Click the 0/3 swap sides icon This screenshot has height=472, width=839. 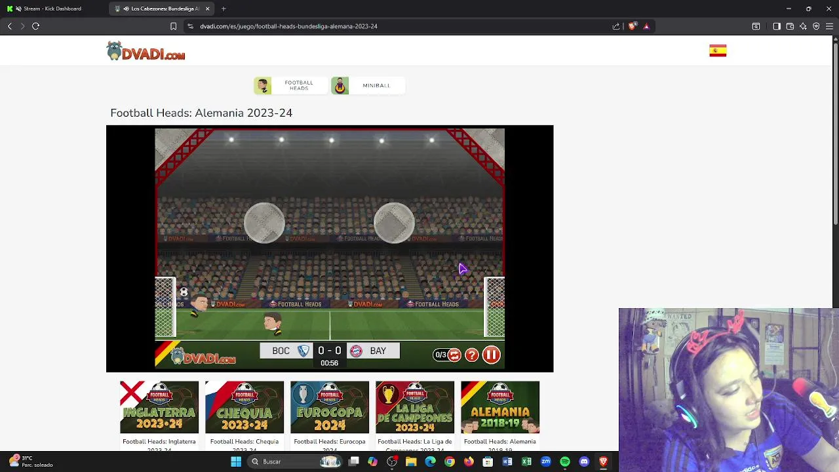tap(454, 355)
